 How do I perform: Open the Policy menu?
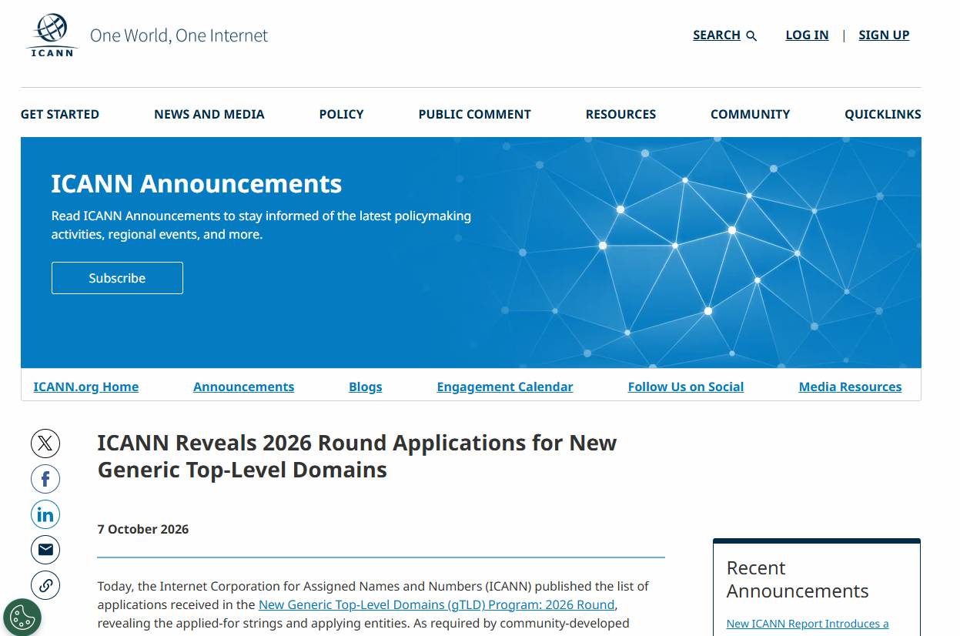click(341, 114)
